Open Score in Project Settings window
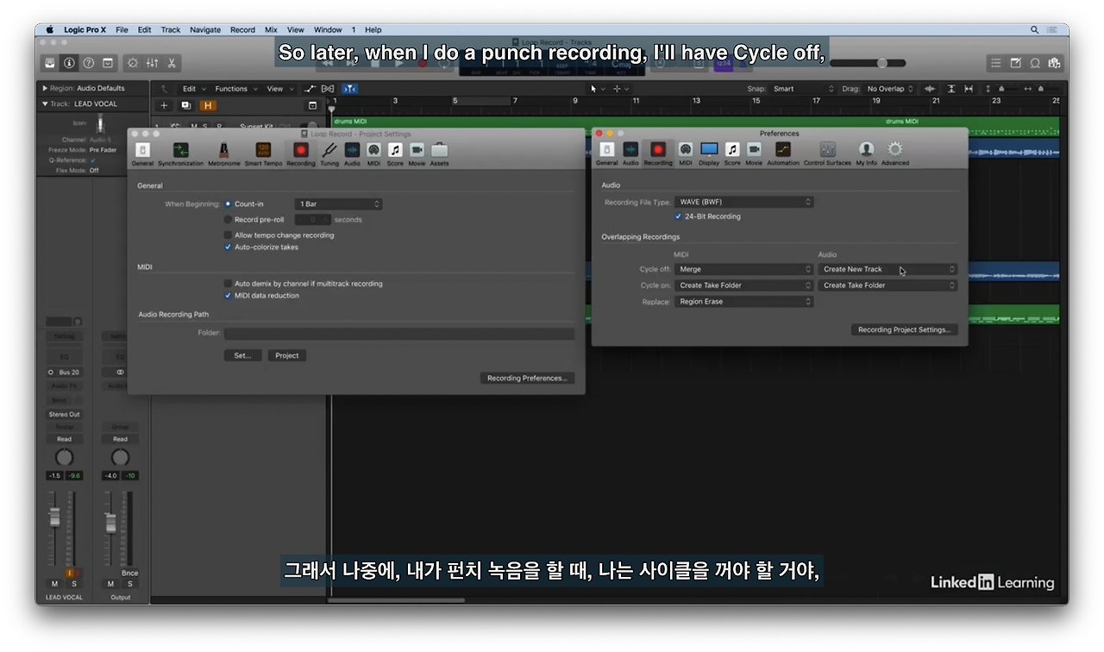 [x=395, y=154]
